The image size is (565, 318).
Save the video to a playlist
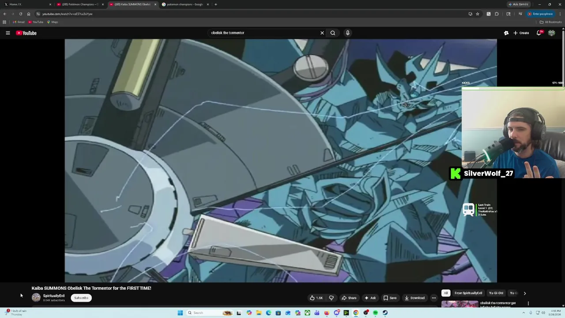click(390, 298)
